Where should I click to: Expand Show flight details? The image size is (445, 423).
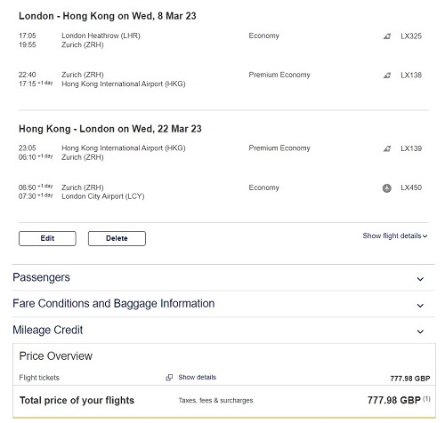coord(395,235)
